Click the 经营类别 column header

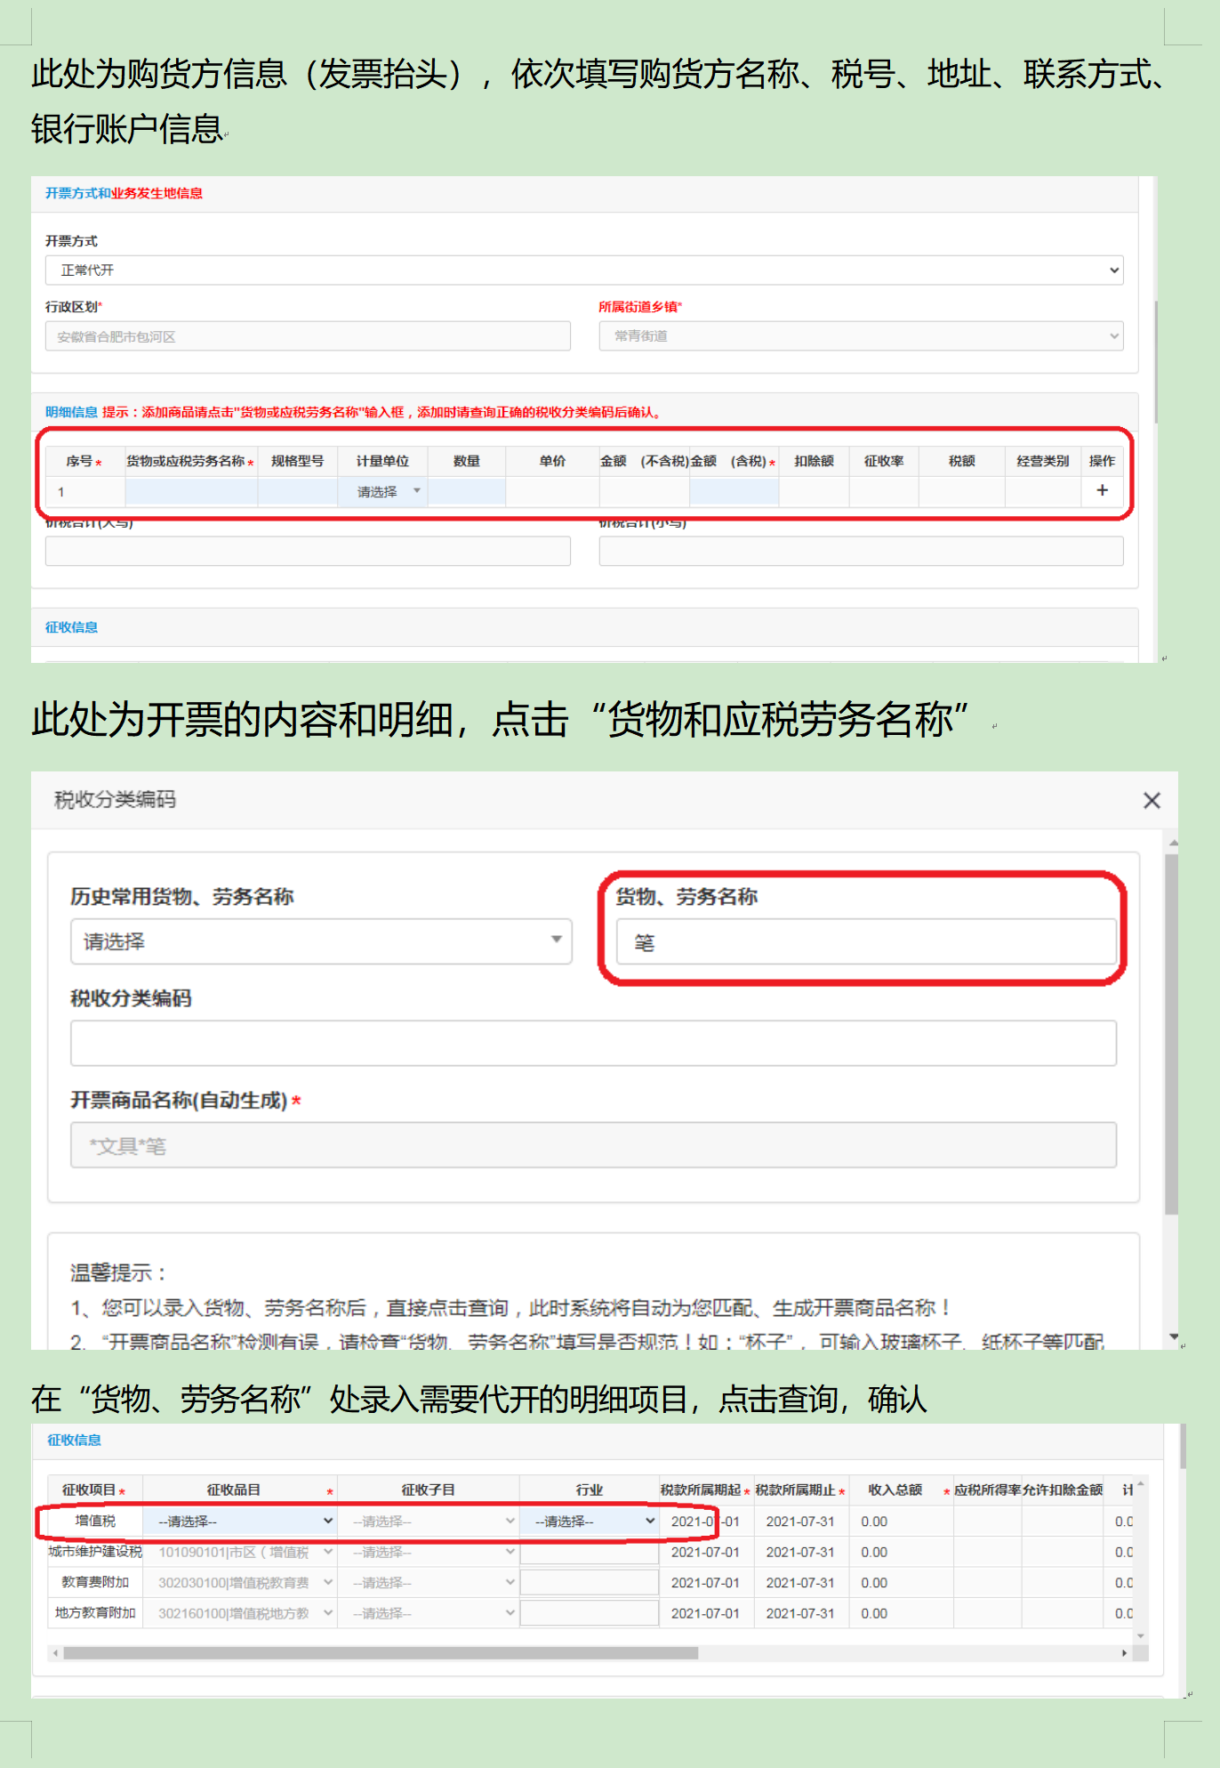point(1042,461)
